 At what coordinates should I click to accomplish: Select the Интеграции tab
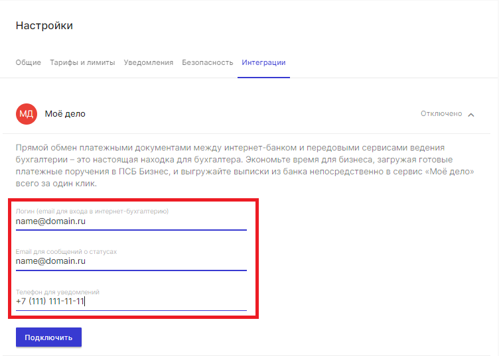[x=263, y=62]
